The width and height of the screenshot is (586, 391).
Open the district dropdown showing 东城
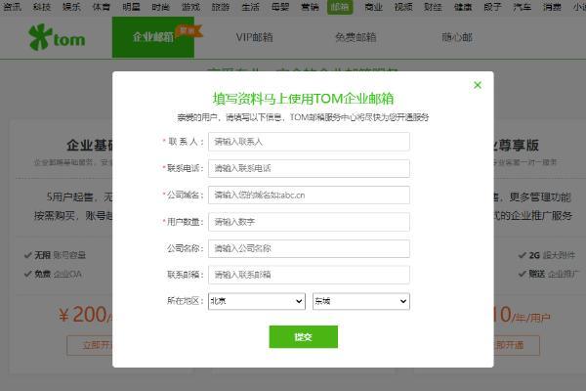pyautogui.click(x=361, y=301)
